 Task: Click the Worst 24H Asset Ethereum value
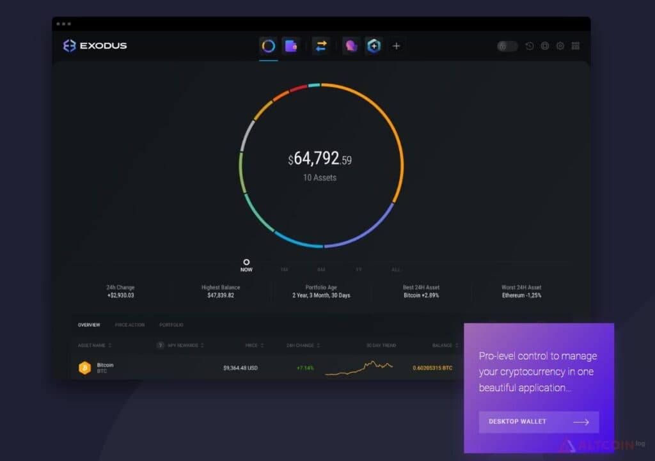[x=521, y=295]
